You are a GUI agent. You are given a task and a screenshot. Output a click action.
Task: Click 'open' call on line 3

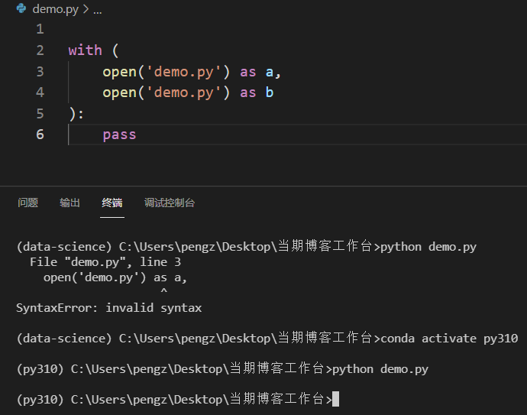(x=119, y=72)
